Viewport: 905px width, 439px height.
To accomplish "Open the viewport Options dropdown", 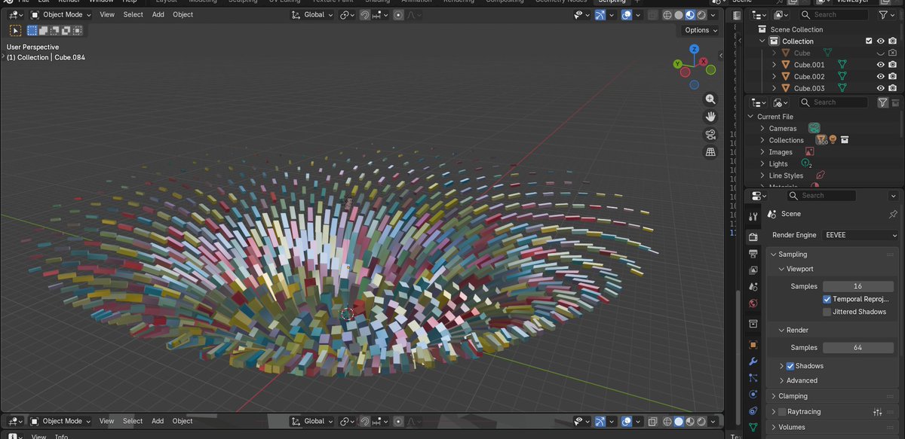I will (701, 30).
